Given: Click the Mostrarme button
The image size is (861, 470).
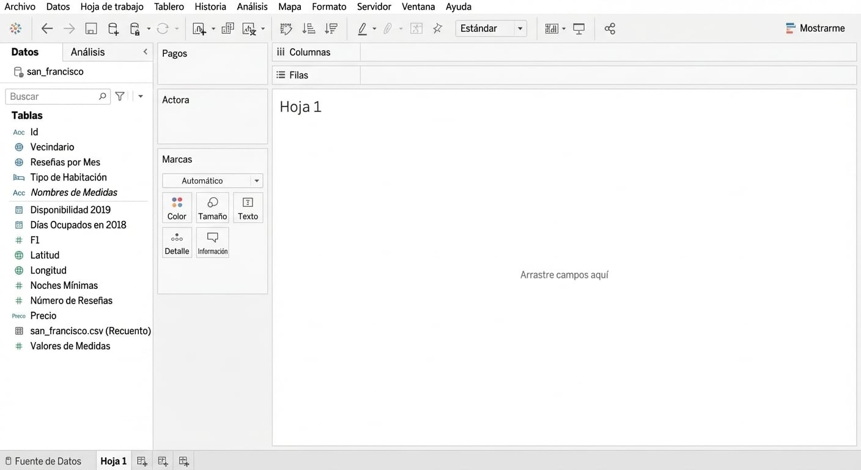Looking at the screenshot, I should (815, 29).
